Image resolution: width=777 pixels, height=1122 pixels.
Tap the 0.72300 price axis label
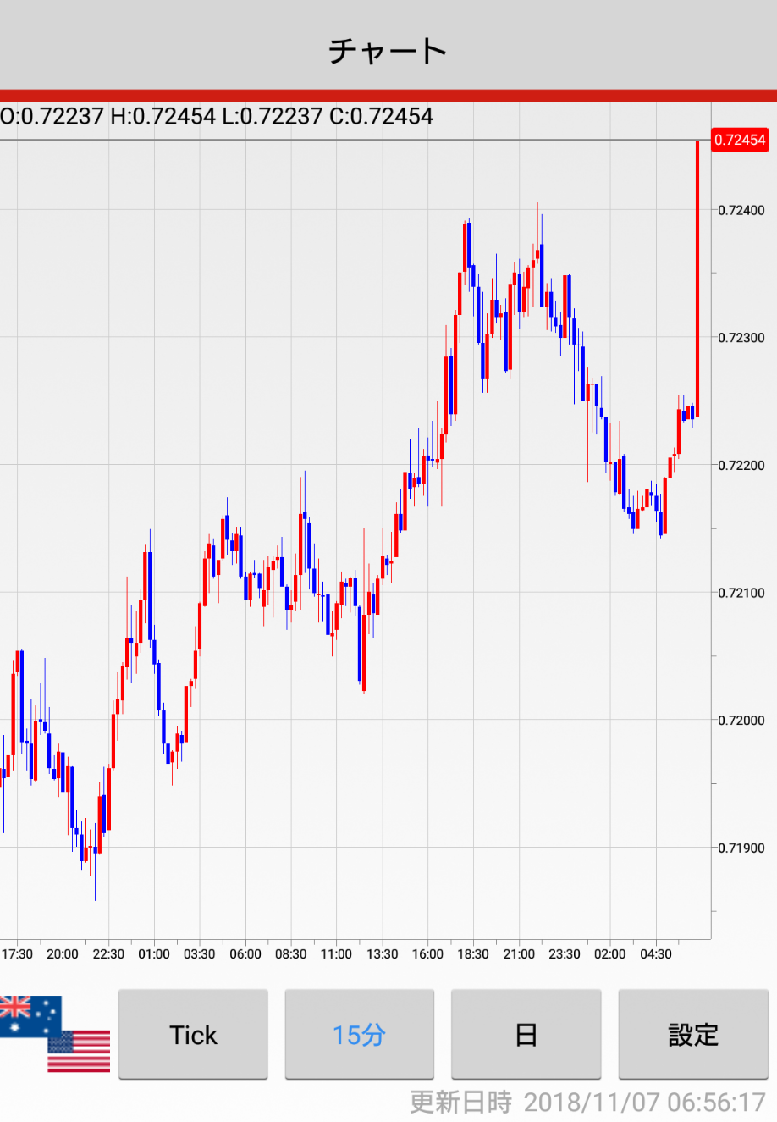point(741,338)
